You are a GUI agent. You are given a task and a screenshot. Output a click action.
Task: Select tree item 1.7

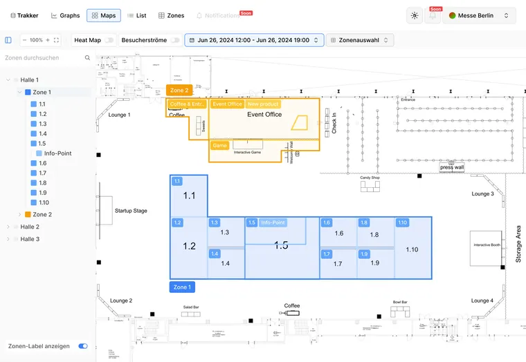click(x=43, y=173)
